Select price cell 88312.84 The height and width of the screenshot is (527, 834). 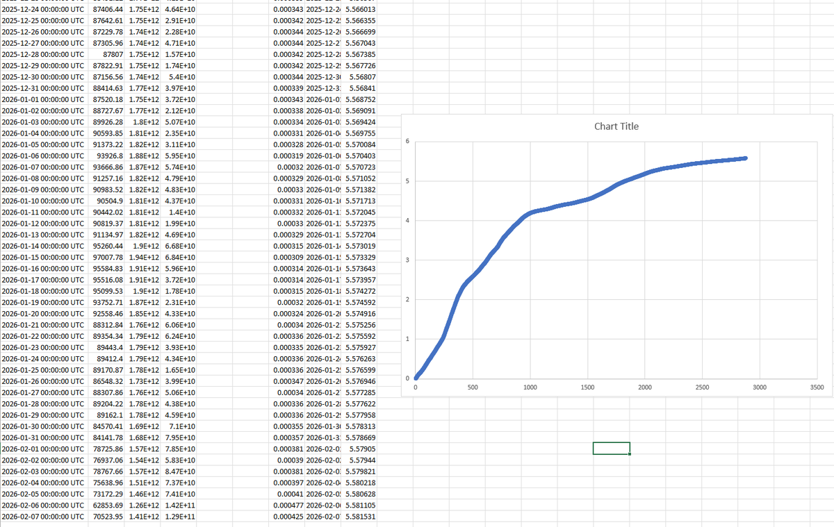(108, 324)
